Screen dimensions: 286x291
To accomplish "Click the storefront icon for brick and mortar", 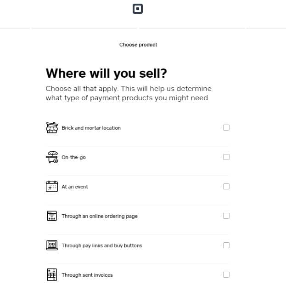I will pyautogui.click(x=52, y=127).
